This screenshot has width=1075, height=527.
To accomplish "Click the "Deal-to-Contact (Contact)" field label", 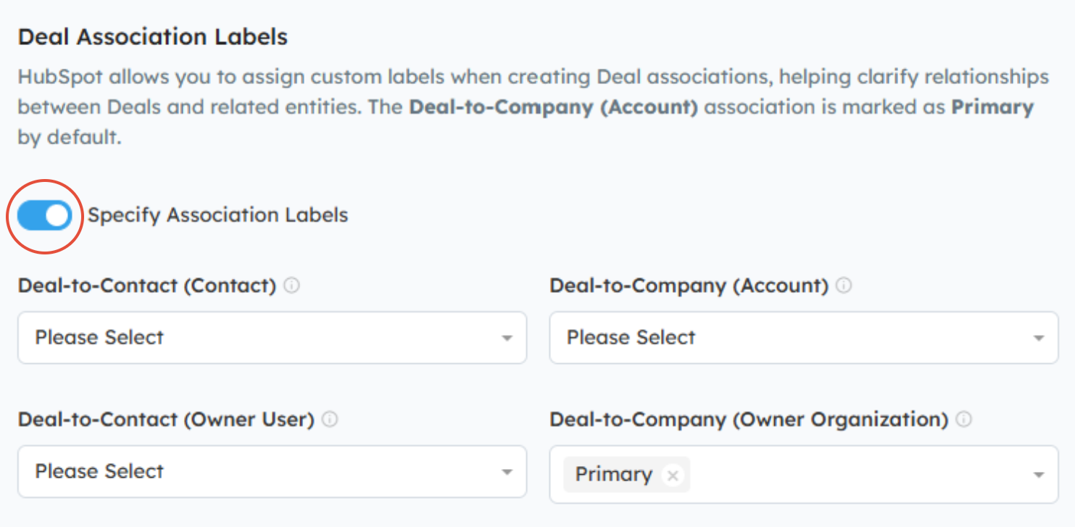I will point(147,286).
